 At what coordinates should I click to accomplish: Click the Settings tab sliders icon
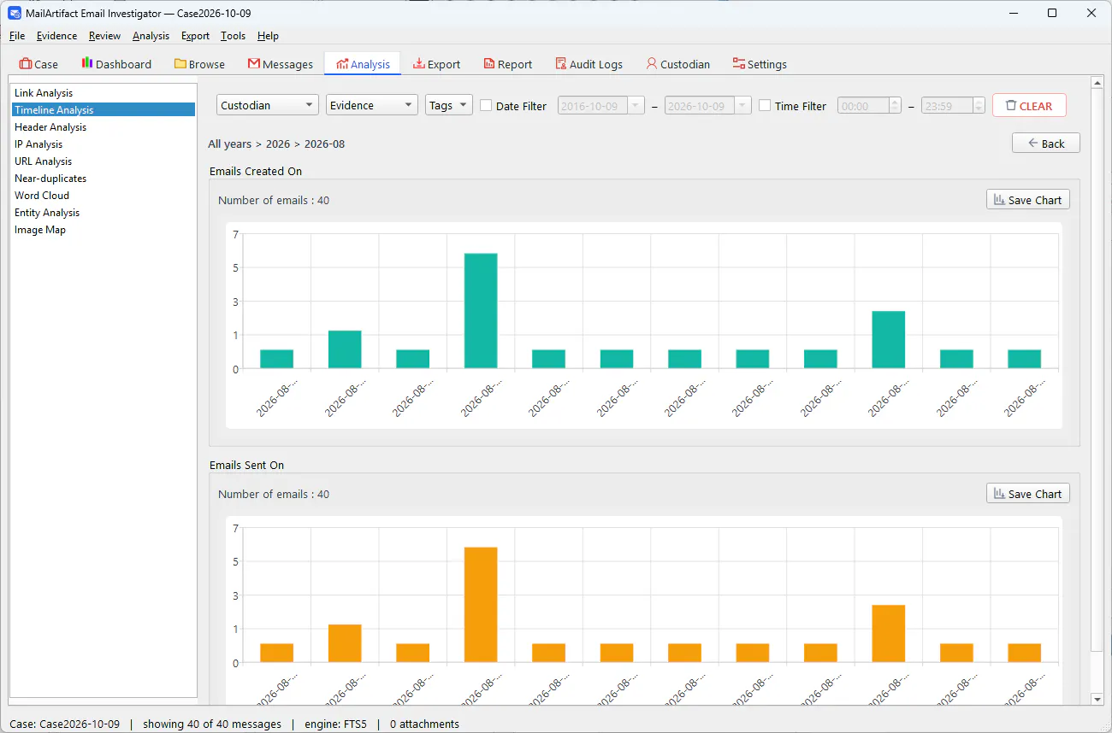(x=739, y=64)
